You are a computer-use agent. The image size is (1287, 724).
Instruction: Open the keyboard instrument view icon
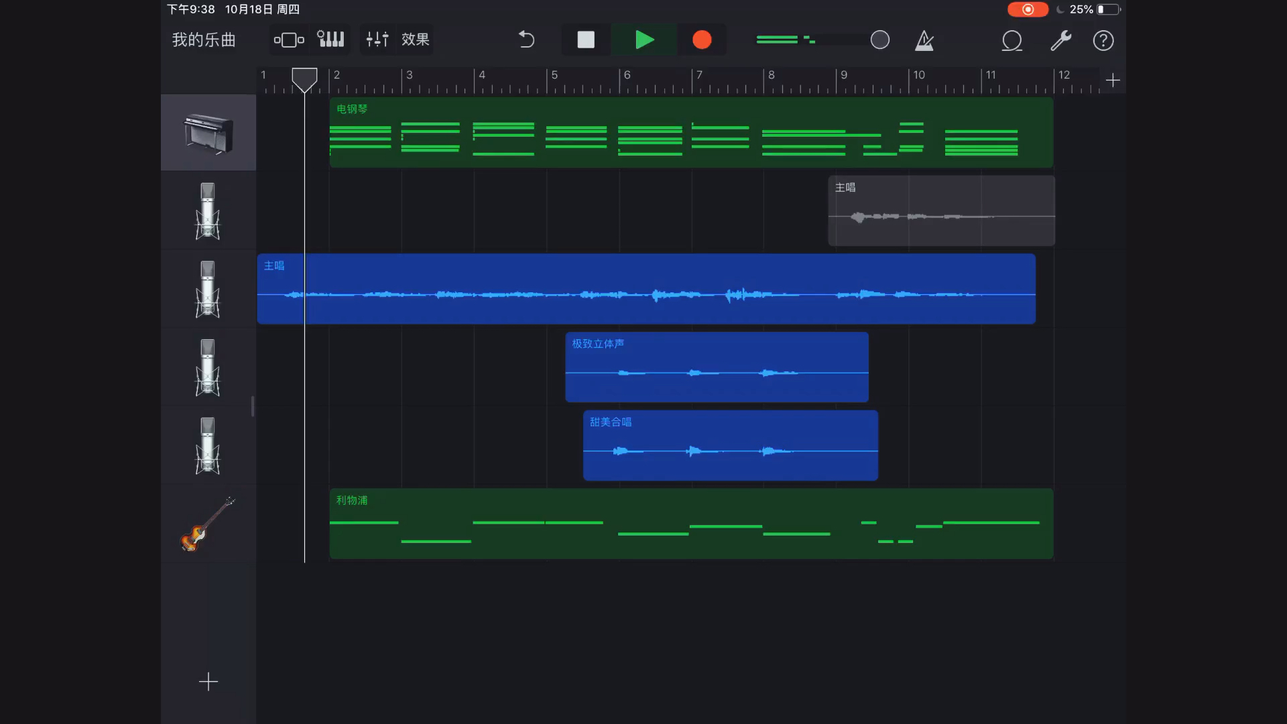point(330,40)
